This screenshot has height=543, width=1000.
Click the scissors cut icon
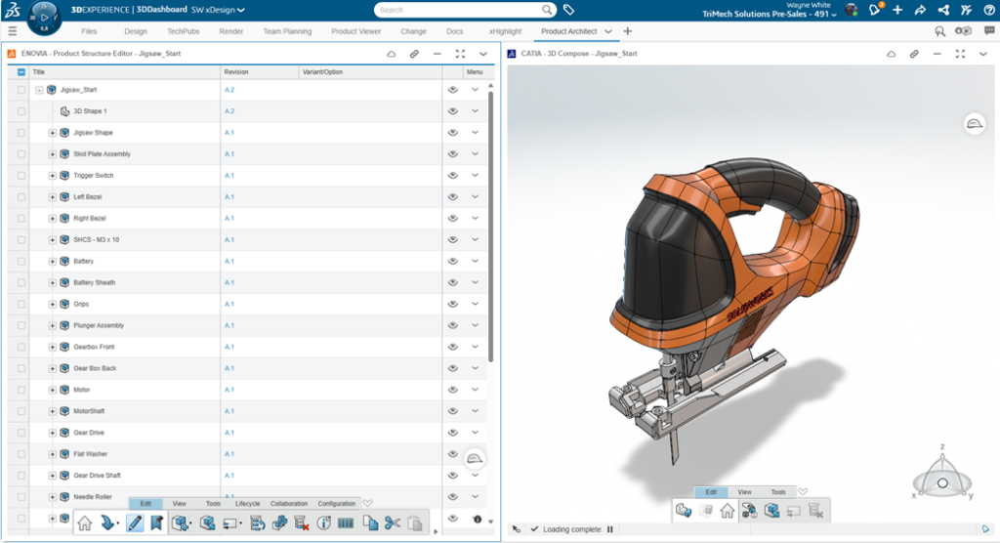tap(393, 523)
